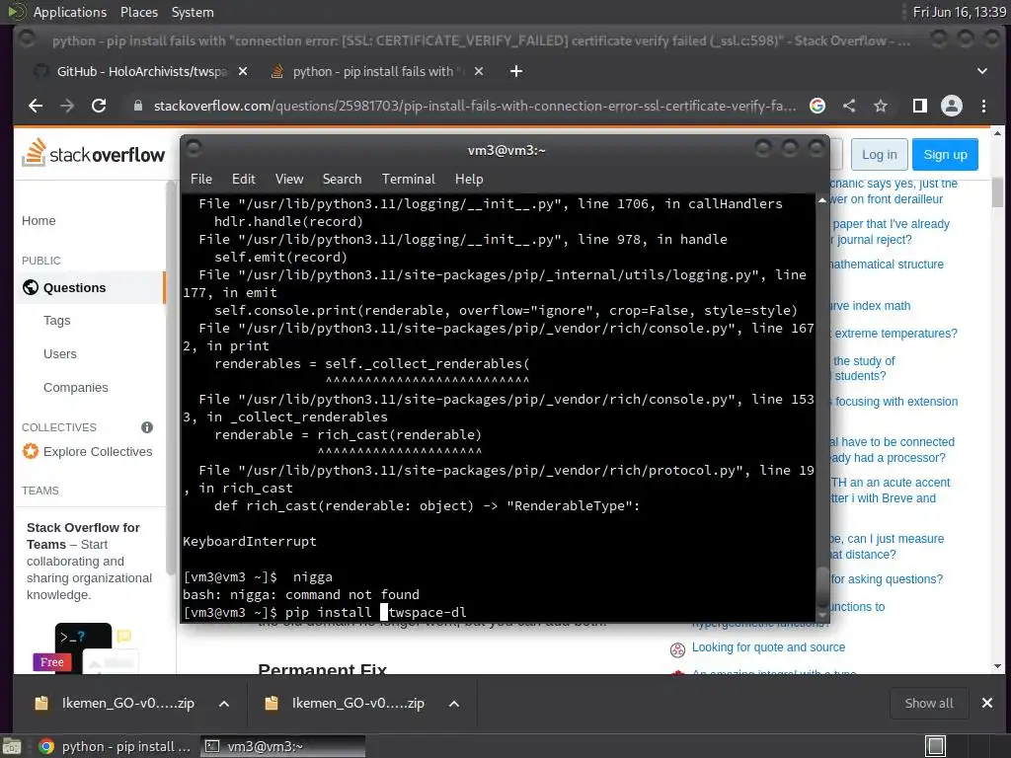Open the Chrome side panel icon
This screenshot has width=1011, height=758.
(x=920, y=106)
